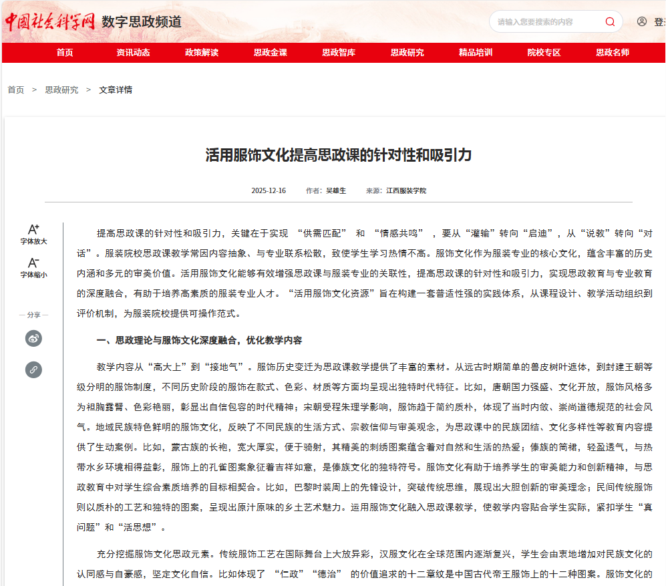Click the search magnifier icon
Screen dimensions: 666x586
pos(609,21)
